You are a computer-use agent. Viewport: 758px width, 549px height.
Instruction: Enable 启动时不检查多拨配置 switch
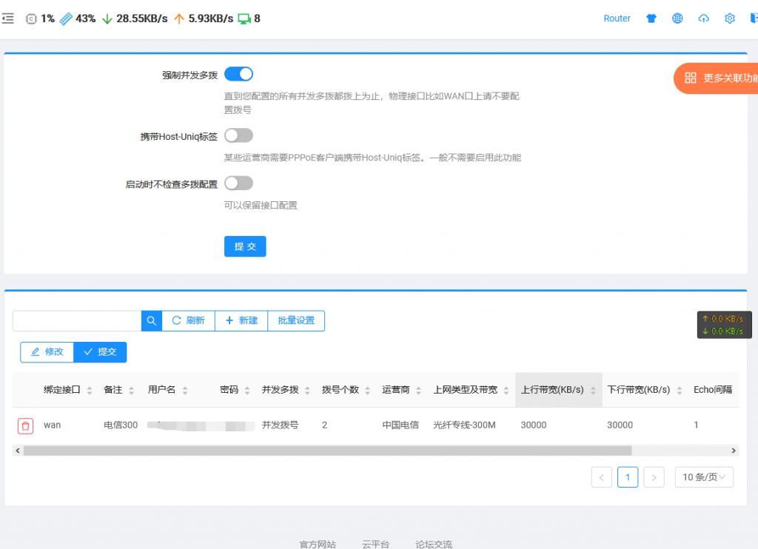pos(239,183)
